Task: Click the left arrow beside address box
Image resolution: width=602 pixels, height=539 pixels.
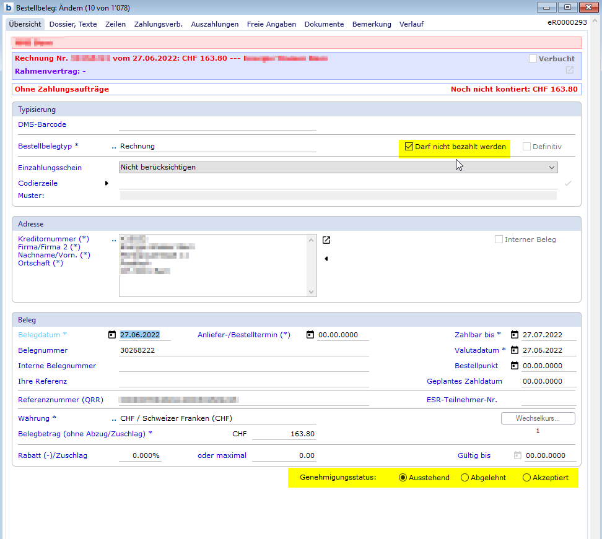Action: pyautogui.click(x=326, y=259)
